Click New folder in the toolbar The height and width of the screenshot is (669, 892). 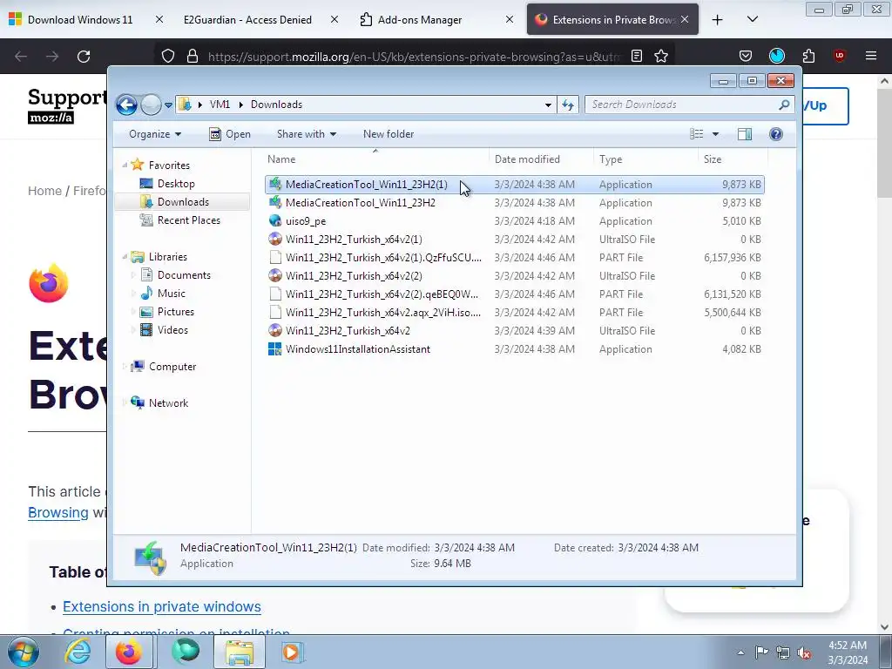tap(389, 134)
